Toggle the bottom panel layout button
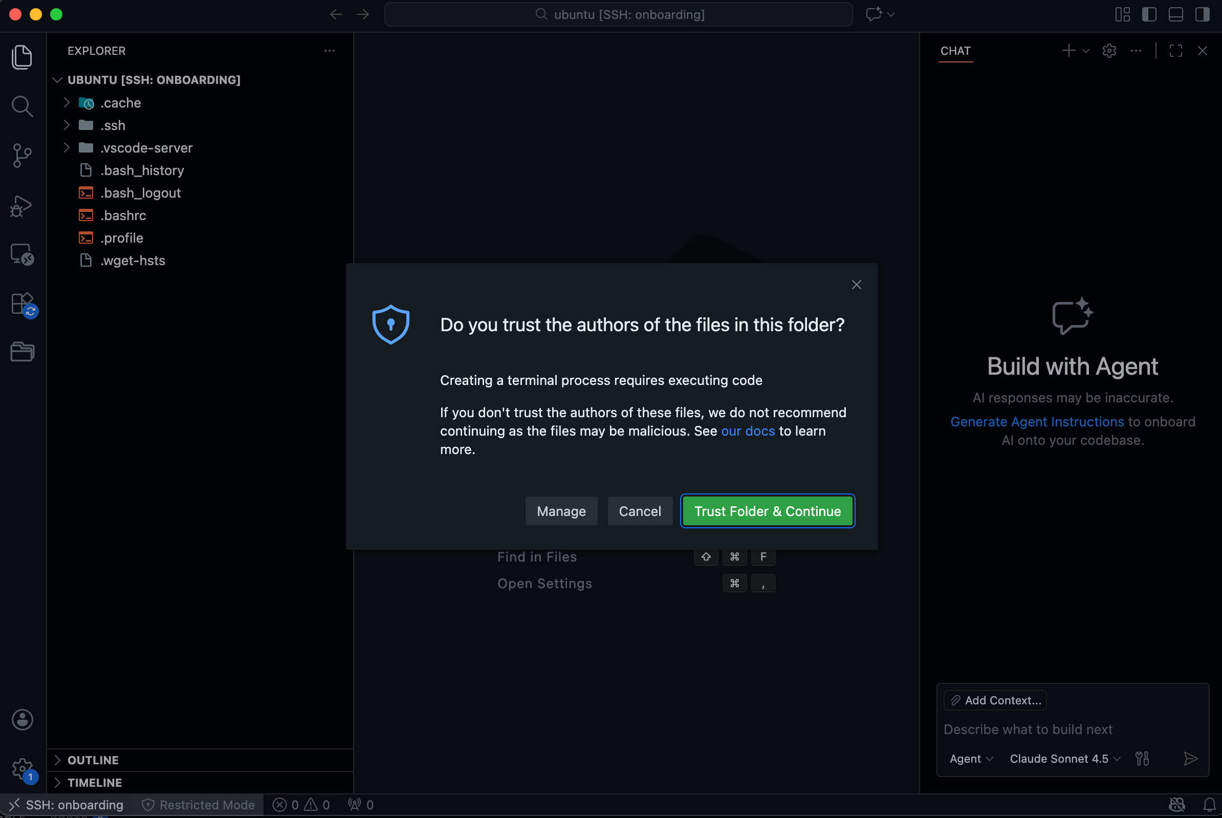The width and height of the screenshot is (1222, 818). click(x=1175, y=15)
